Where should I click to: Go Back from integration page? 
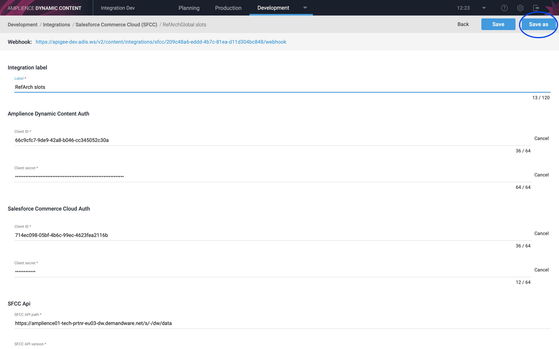[463, 24]
